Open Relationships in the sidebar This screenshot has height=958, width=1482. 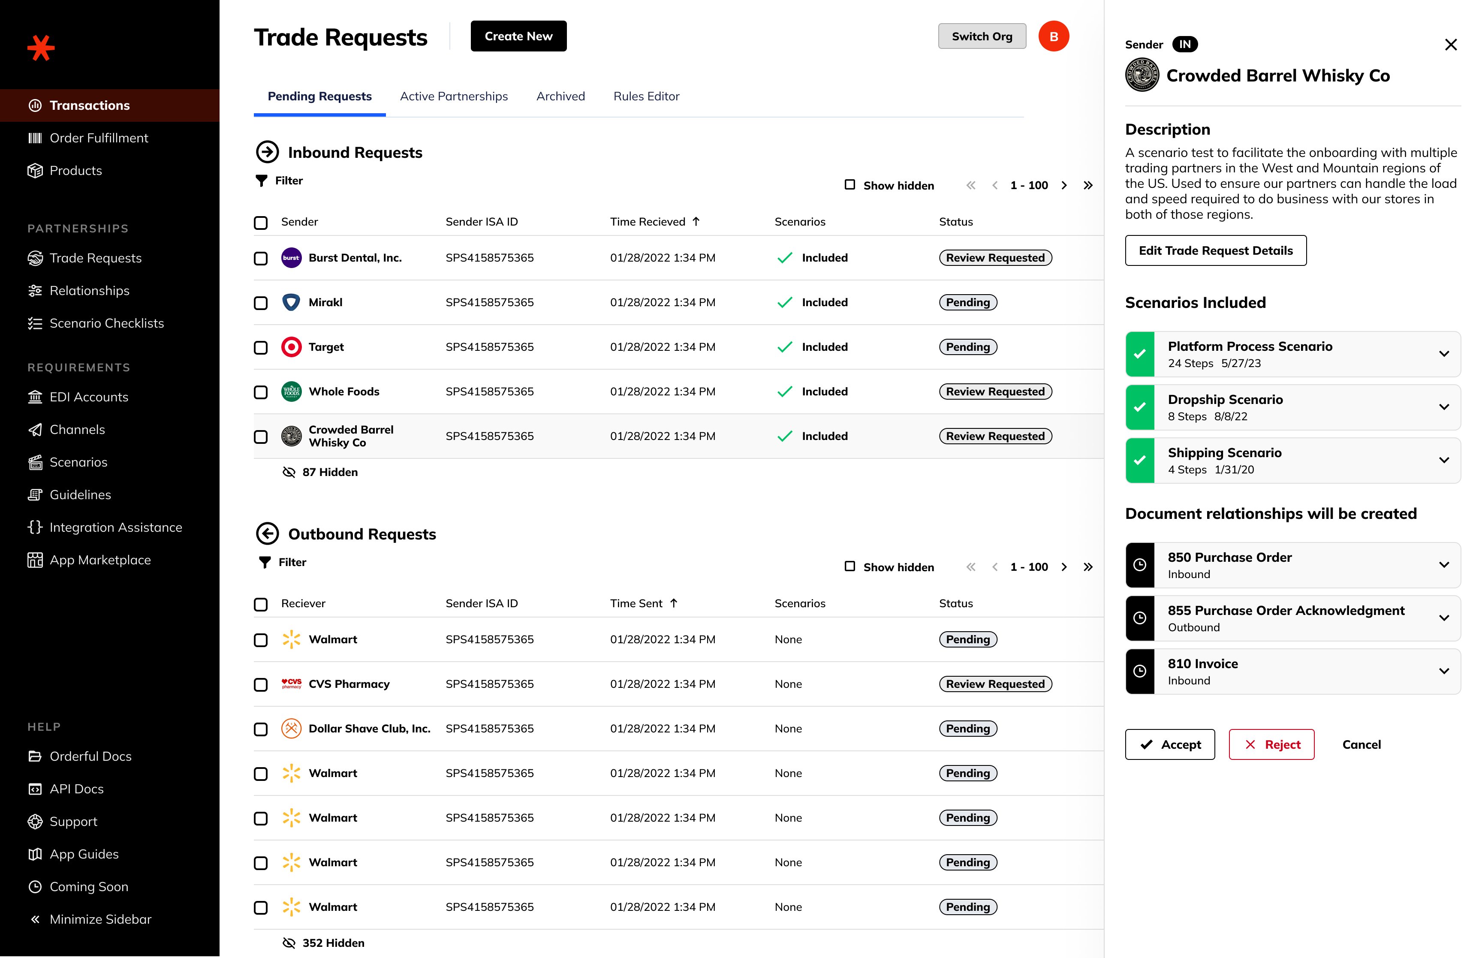click(109, 290)
